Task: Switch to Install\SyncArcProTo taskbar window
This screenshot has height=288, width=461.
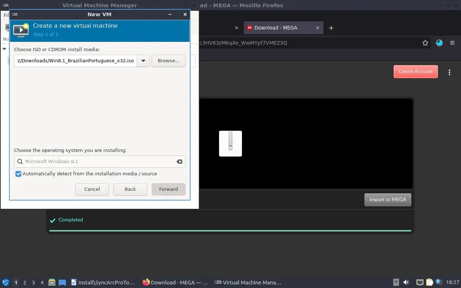Action: click(x=103, y=283)
